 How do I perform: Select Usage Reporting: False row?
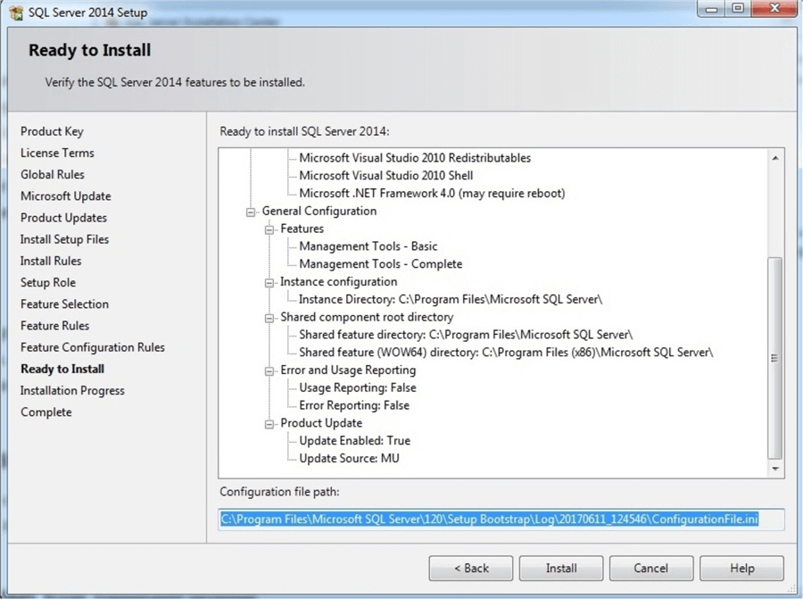click(x=358, y=388)
